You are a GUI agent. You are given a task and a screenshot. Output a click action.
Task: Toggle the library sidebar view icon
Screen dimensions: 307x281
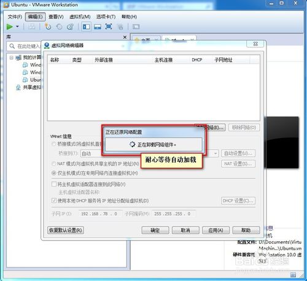[86, 27]
